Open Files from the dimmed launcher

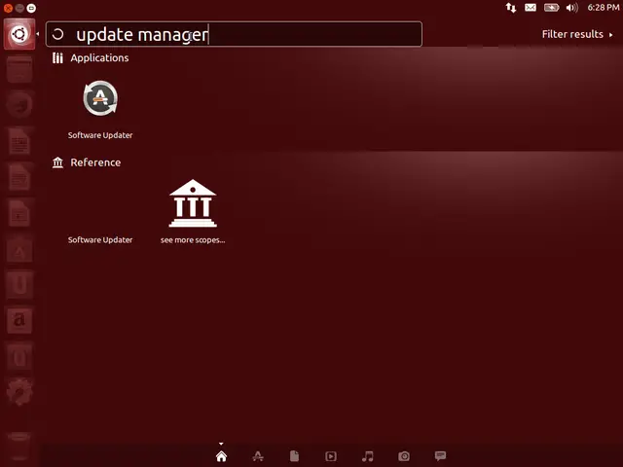click(19, 70)
